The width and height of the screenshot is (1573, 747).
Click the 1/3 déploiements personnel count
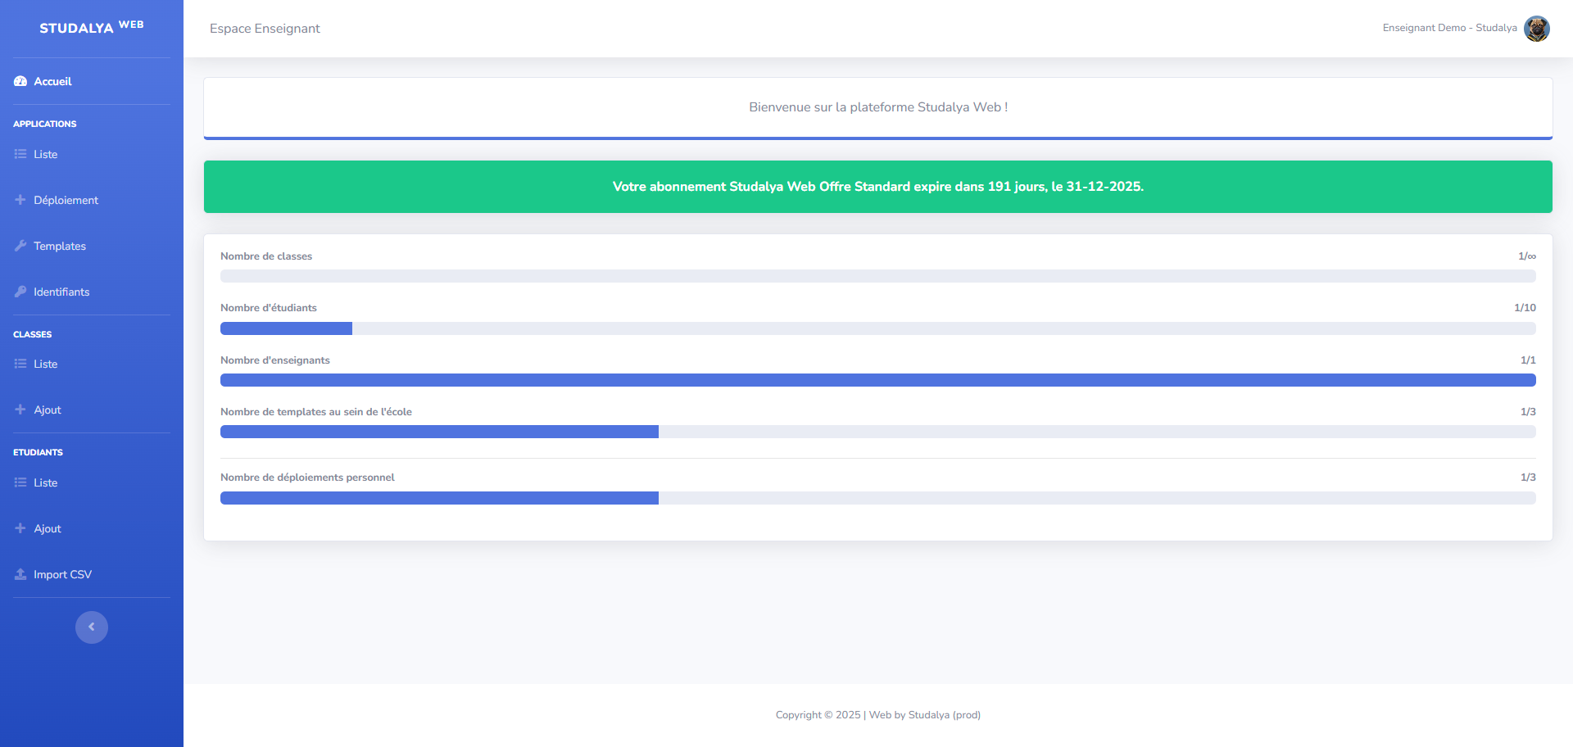pos(1528,478)
